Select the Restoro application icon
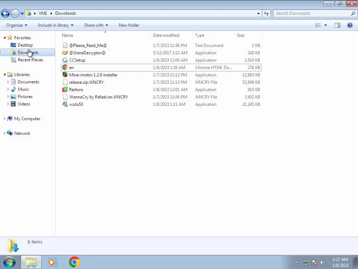The width and height of the screenshot is (358, 269). [x=65, y=89]
